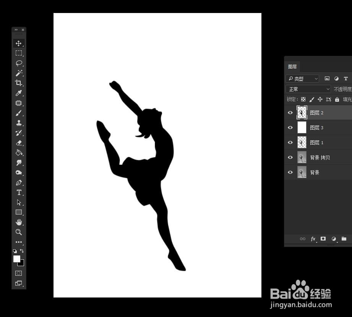Select the Eraser tool
352x317 pixels.
click(19, 143)
